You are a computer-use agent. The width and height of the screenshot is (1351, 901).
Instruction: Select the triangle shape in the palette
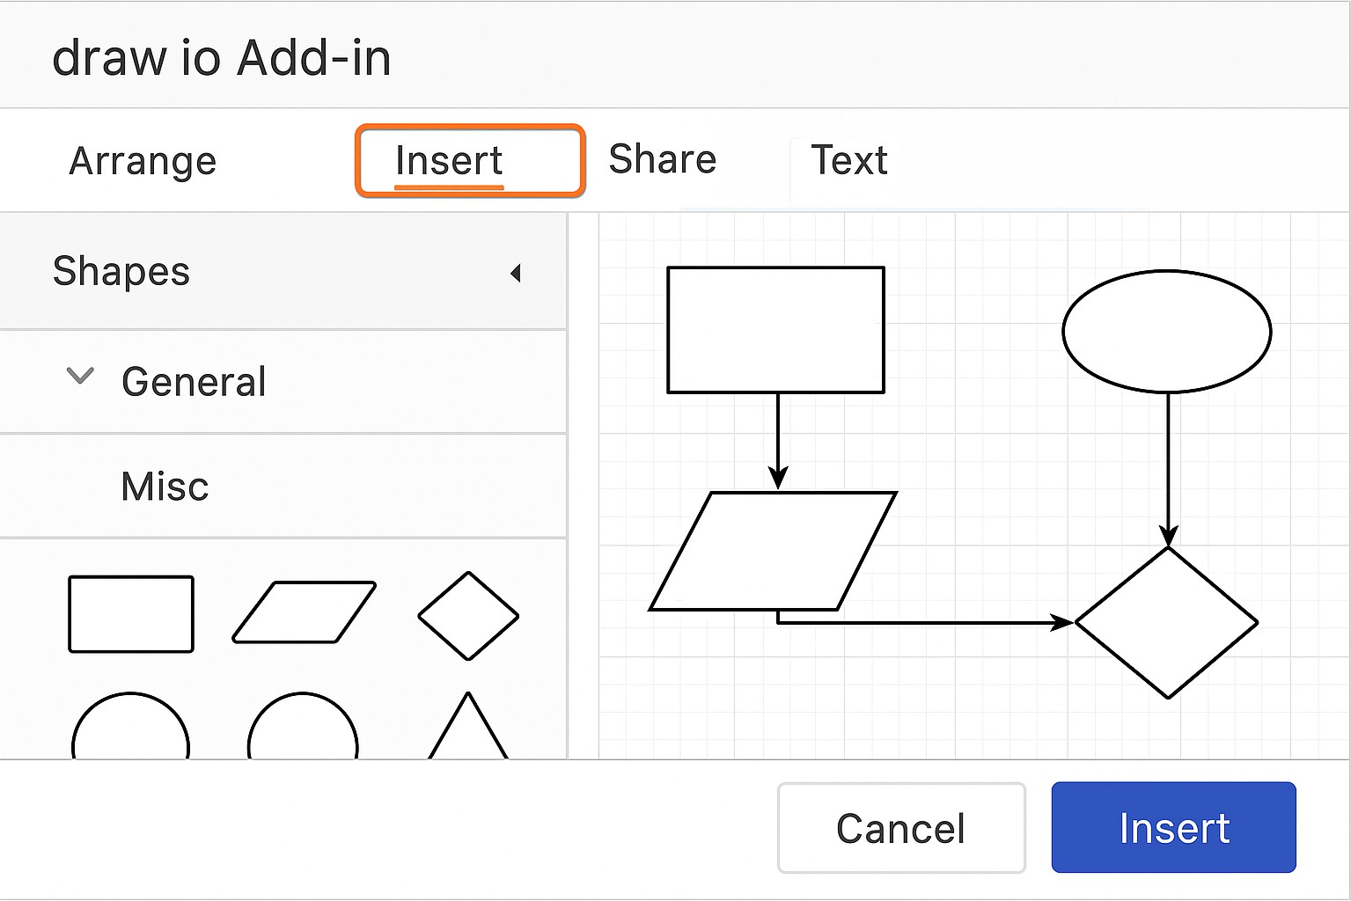pos(468,732)
